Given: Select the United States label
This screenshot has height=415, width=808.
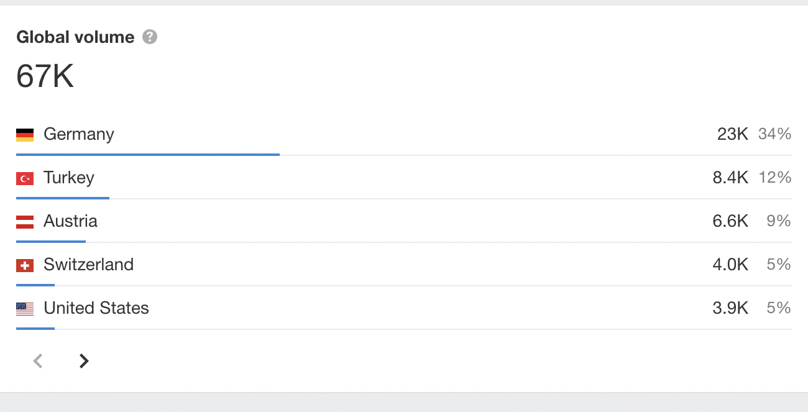Looking at the screenshot, I should tap(96, 308).
